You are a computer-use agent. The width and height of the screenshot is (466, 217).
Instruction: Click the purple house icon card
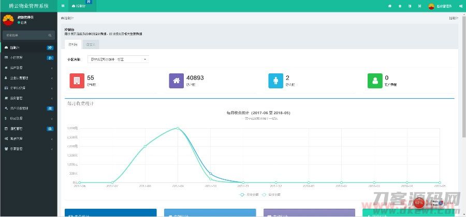(x=176, y=81)
